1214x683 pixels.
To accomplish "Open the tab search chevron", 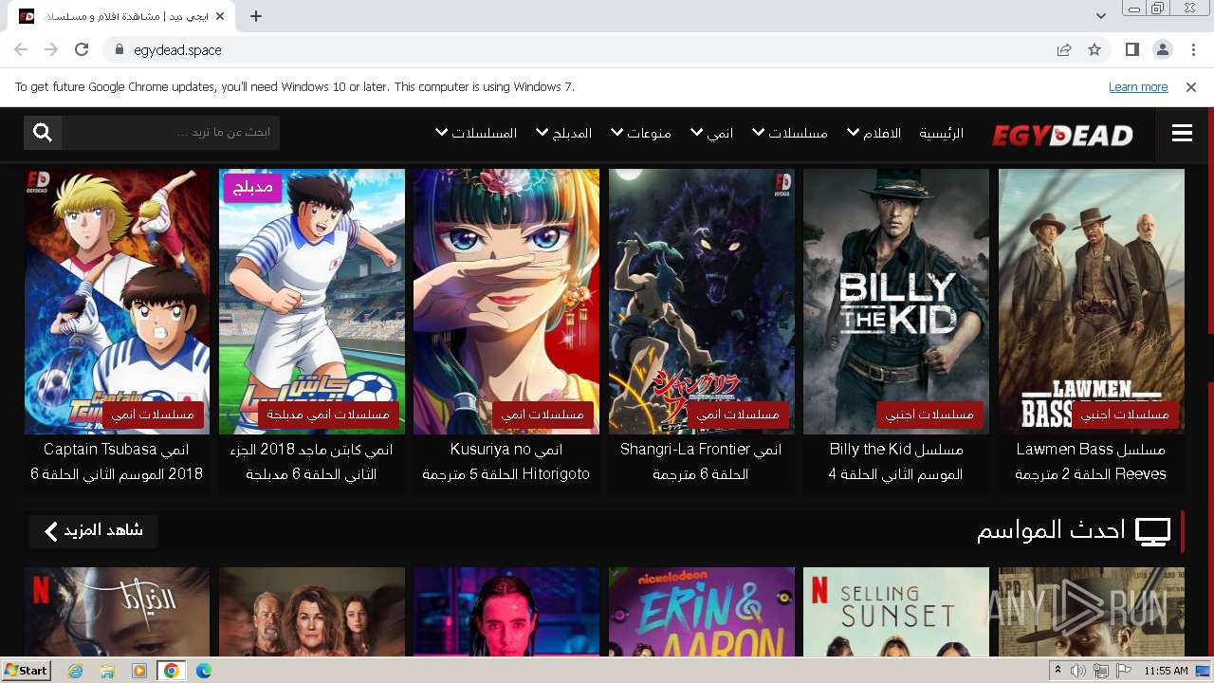I will (x=1100, y=16).
